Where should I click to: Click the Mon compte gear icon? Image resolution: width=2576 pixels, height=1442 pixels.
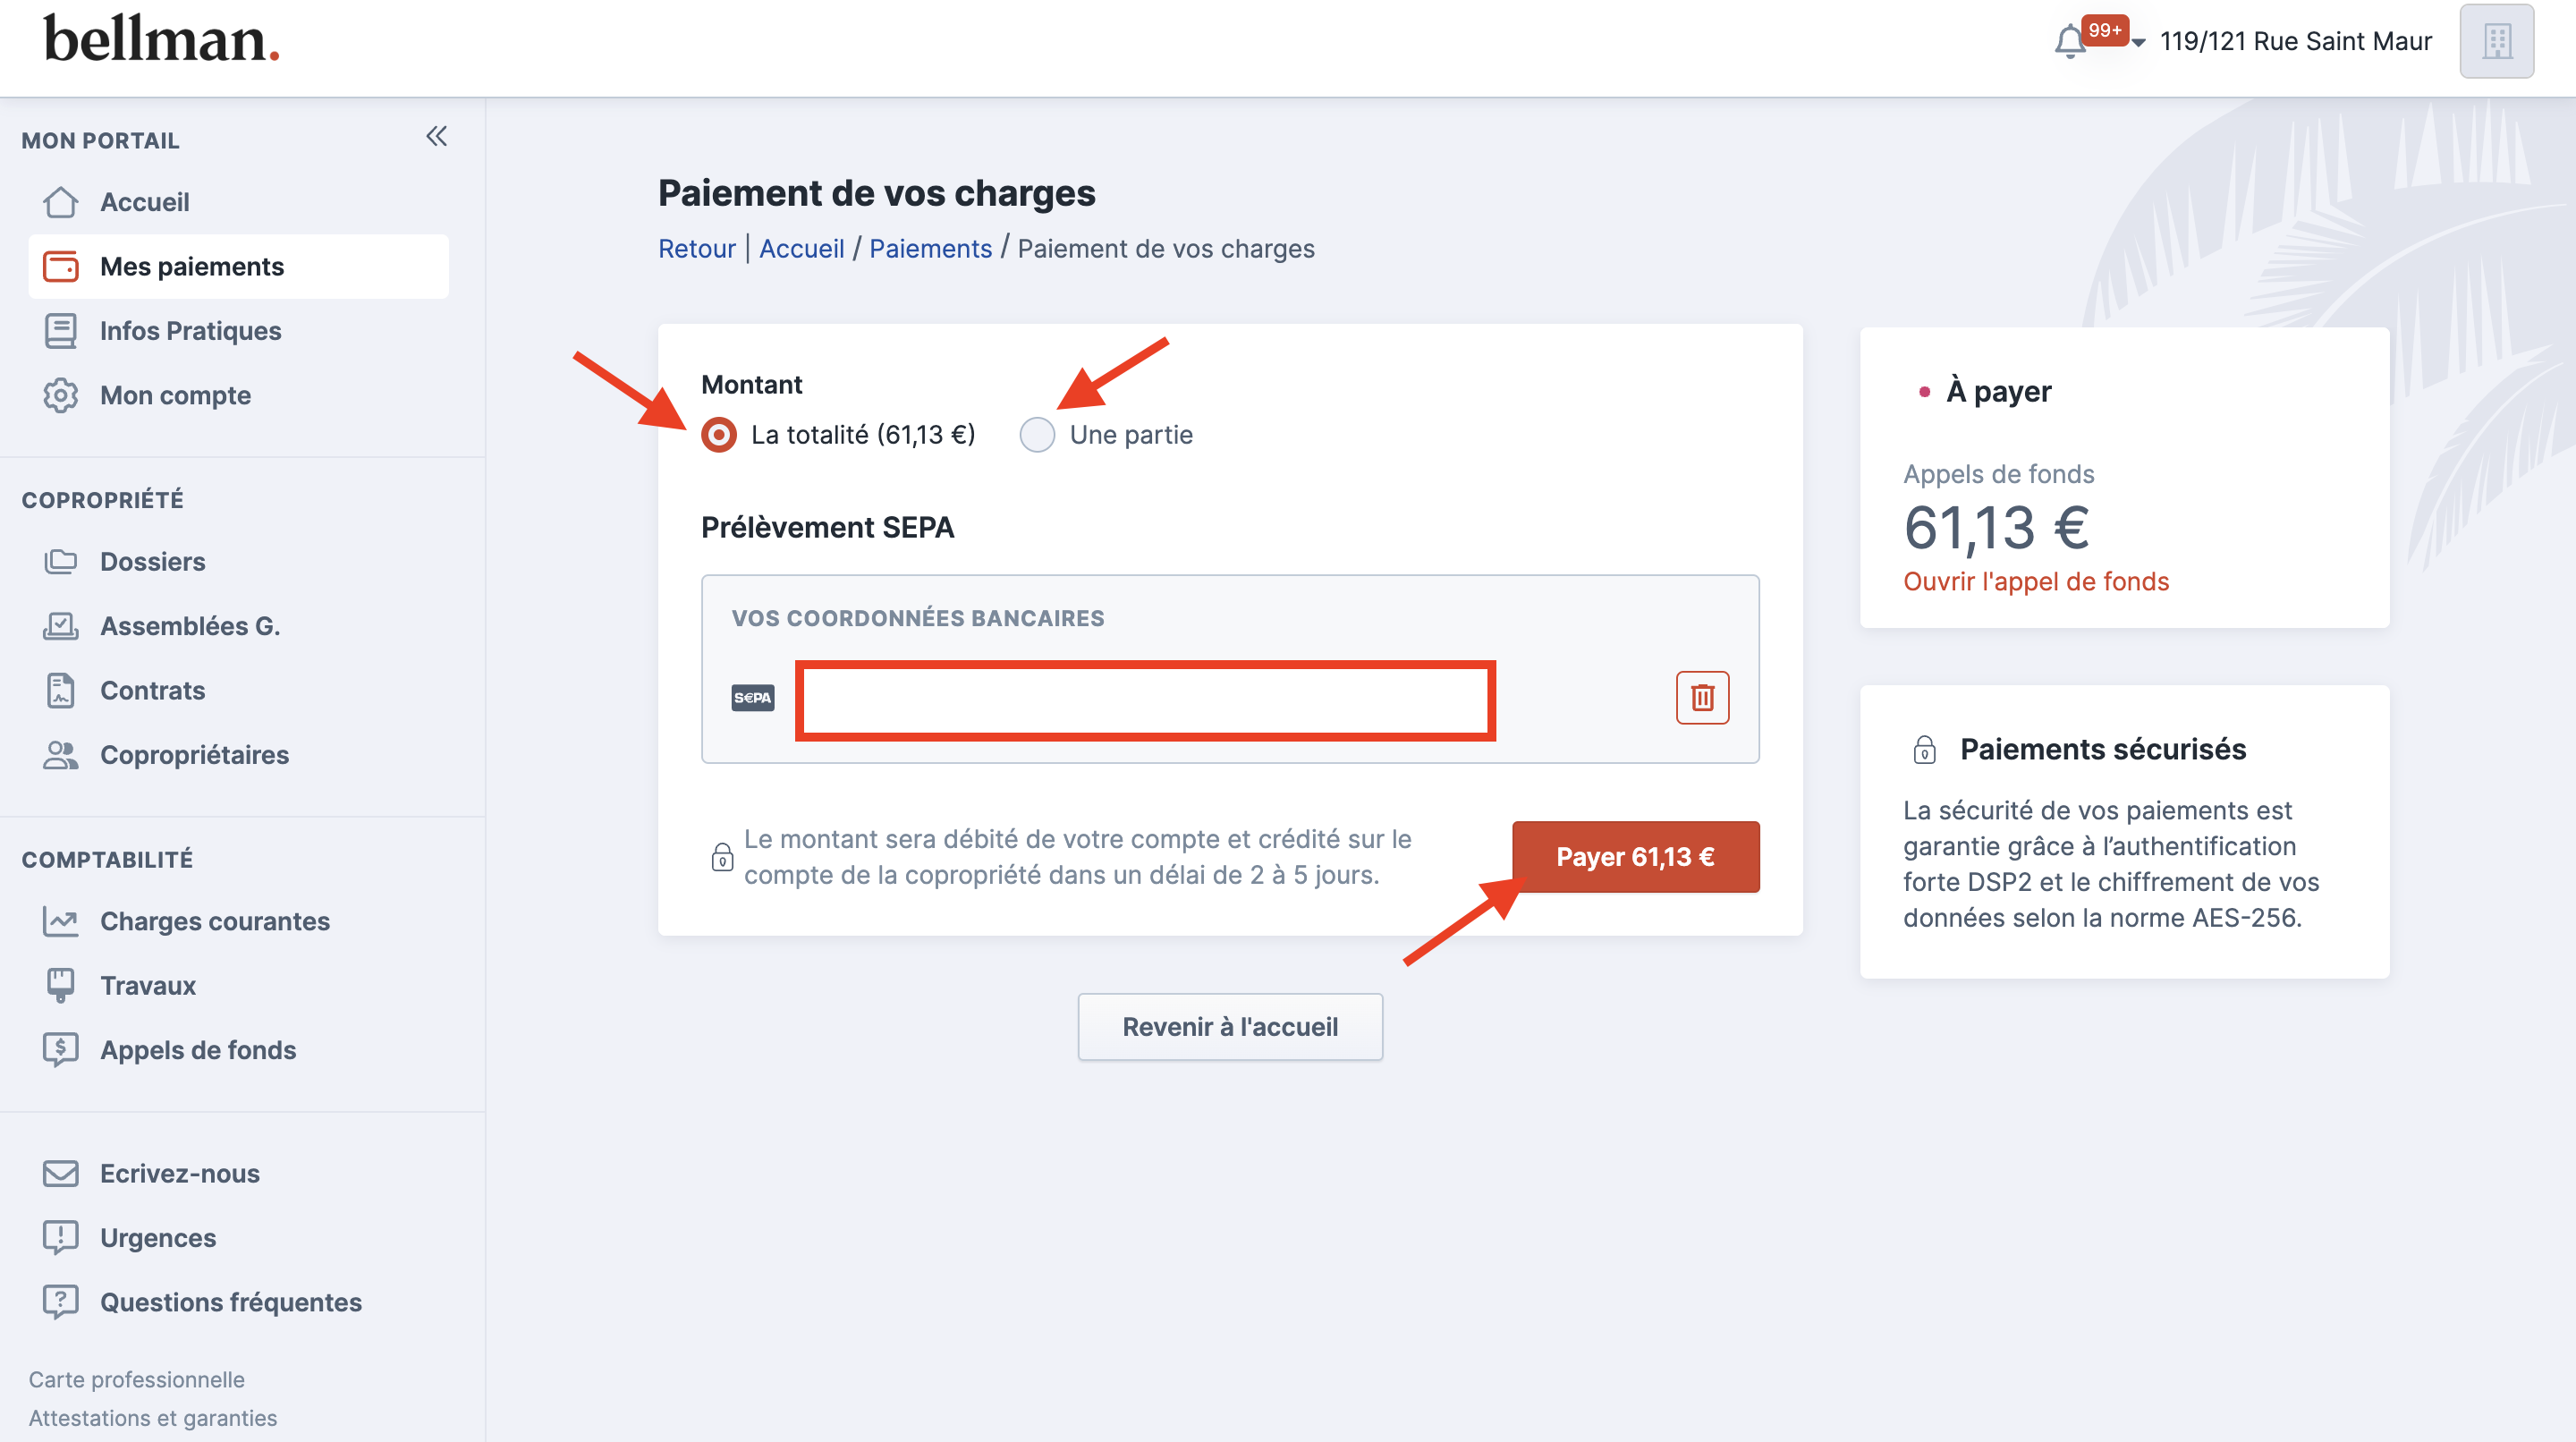60,396
